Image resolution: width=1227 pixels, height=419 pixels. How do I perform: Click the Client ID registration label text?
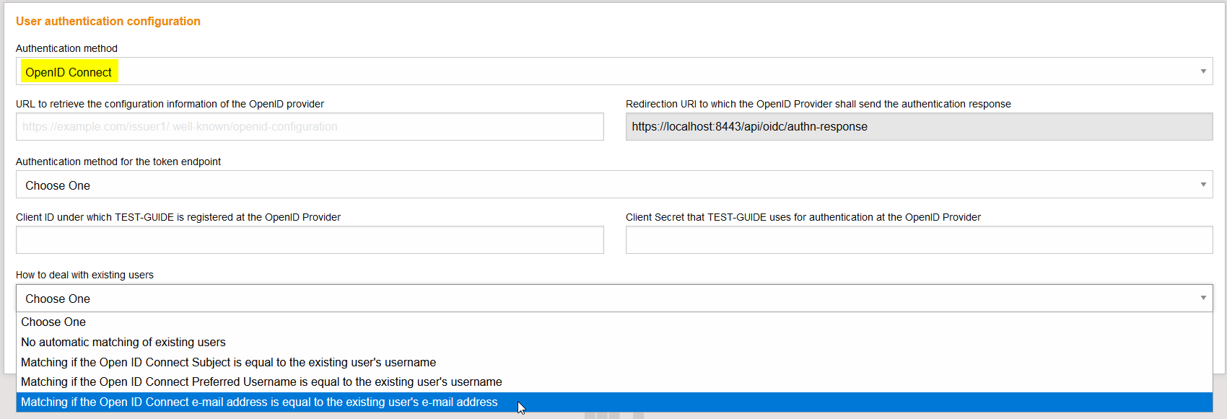[178, 217]
